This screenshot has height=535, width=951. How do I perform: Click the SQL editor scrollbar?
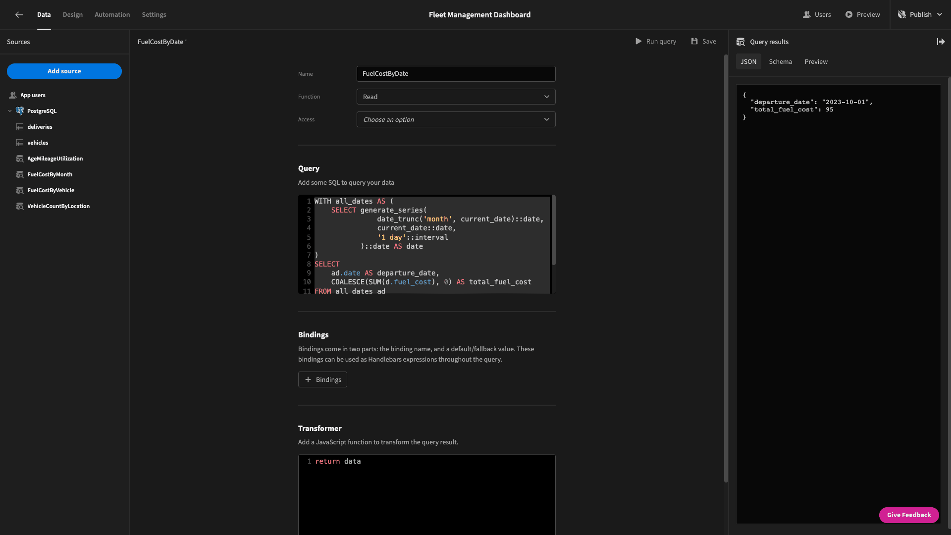(x=553, y=230)
